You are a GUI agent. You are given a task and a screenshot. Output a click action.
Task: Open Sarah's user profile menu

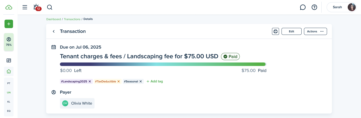tap(341, 7)
